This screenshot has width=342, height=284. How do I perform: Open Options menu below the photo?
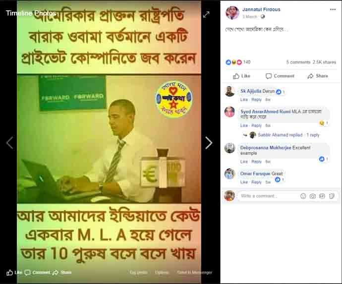[162, 272]
